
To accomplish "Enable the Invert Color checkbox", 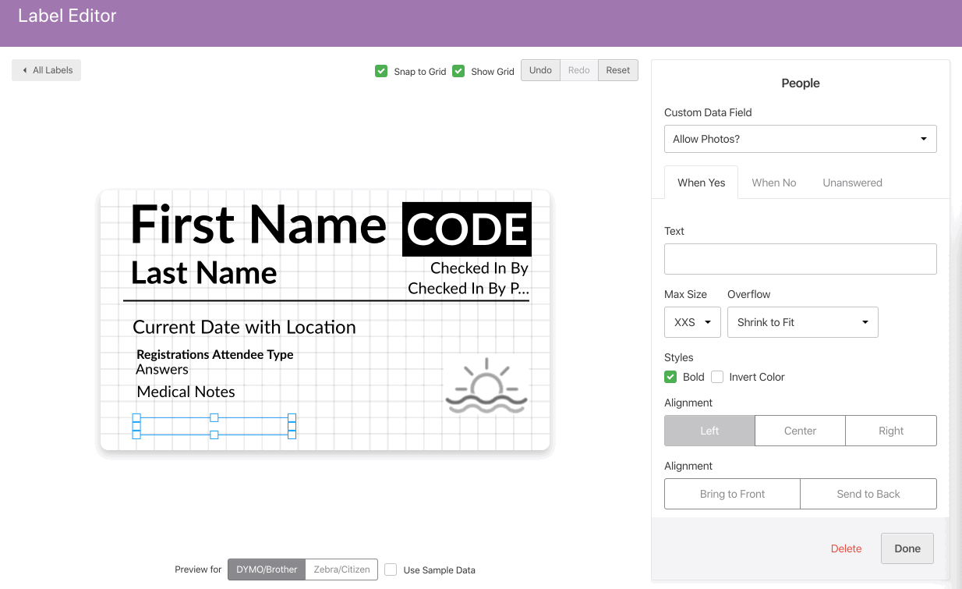I will [x=717, y=377].
